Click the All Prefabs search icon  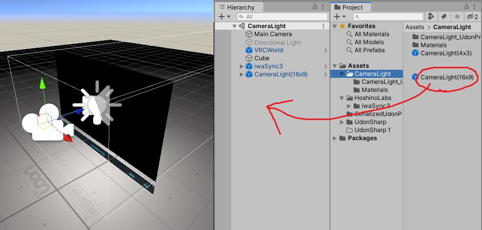350,50
